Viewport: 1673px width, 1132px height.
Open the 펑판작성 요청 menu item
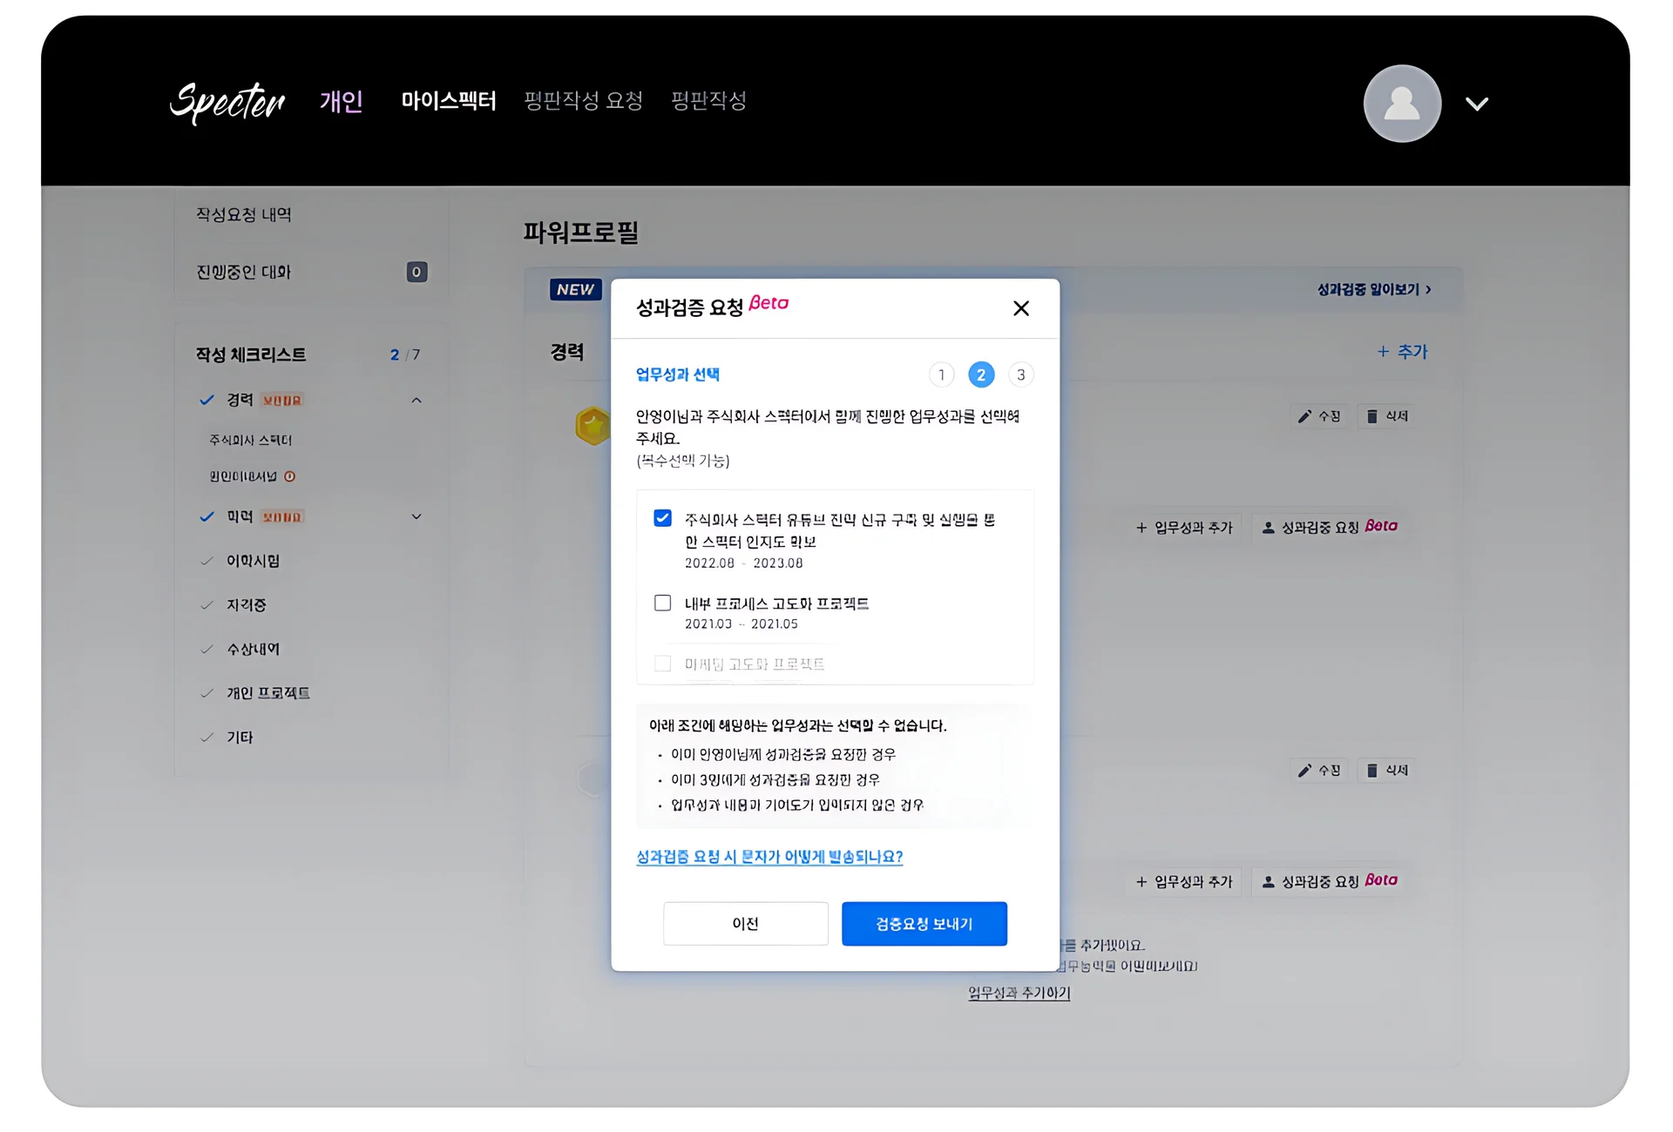583,101
